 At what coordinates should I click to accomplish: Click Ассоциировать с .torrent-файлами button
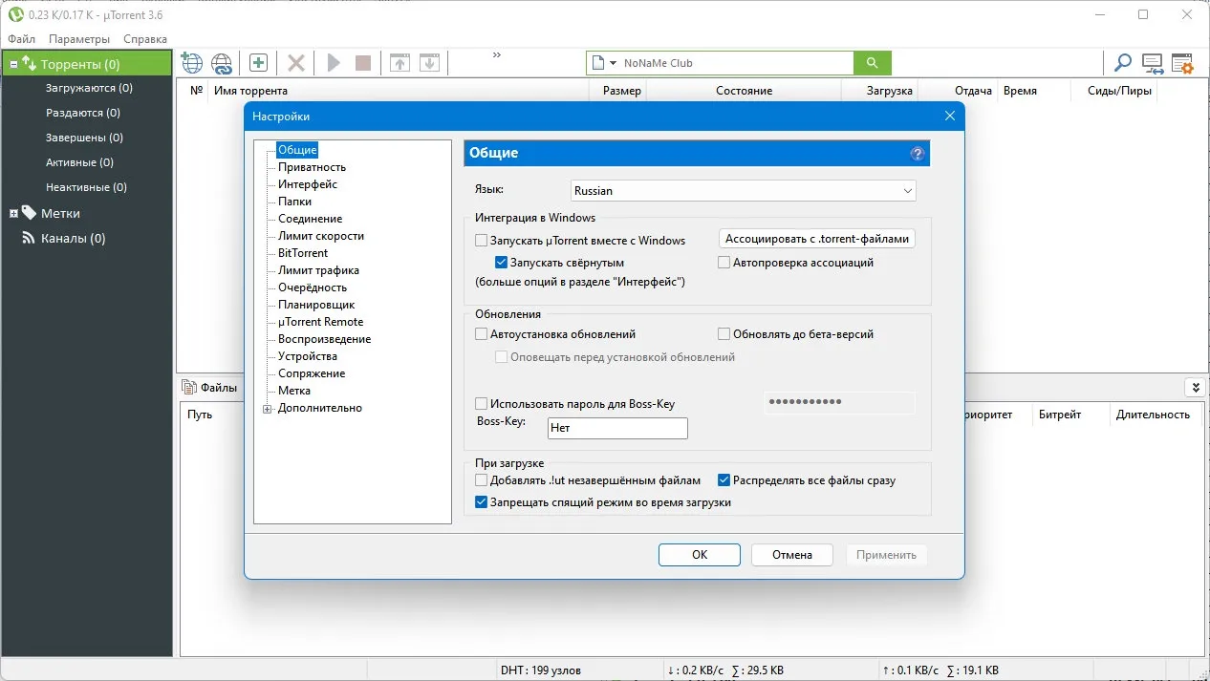(x=817, y=239)
